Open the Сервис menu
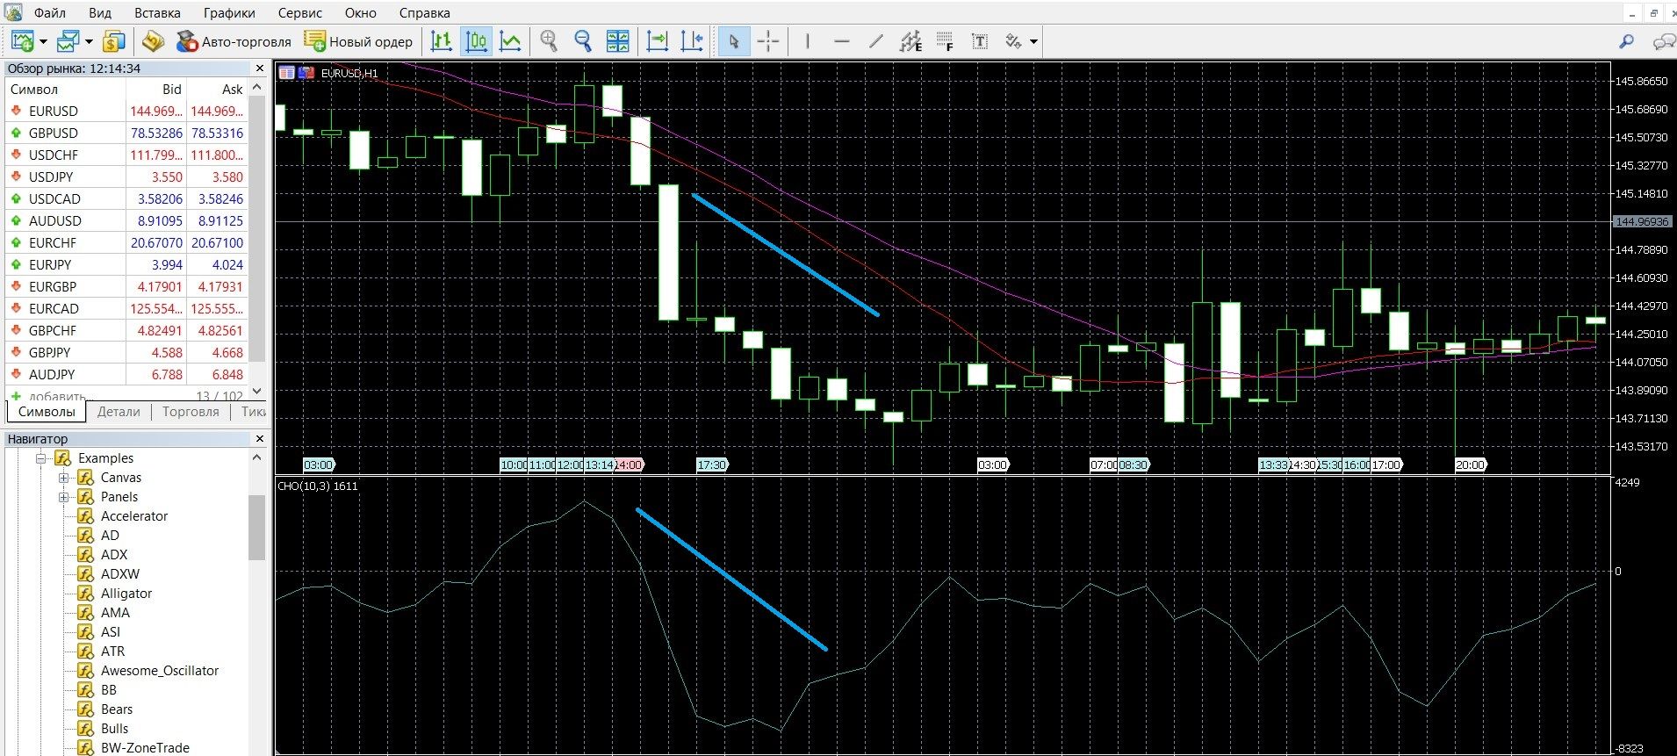1677x756 pixels. (300, 13)
